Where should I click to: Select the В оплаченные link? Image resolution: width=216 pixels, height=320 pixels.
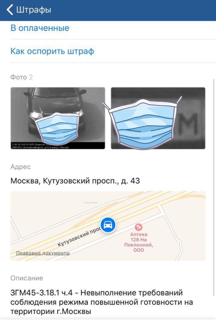40,28
